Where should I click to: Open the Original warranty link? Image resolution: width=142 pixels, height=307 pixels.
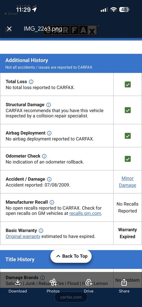(x=23, y=236)
